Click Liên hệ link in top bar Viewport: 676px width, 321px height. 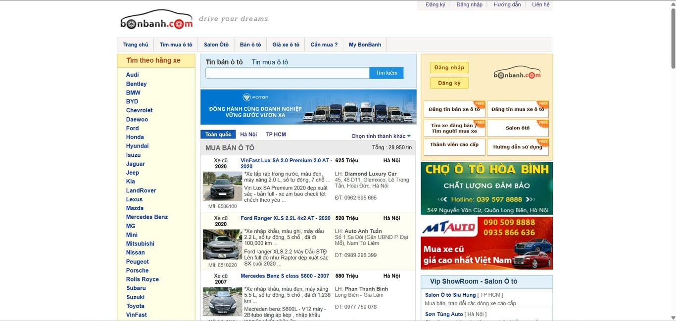541,4
